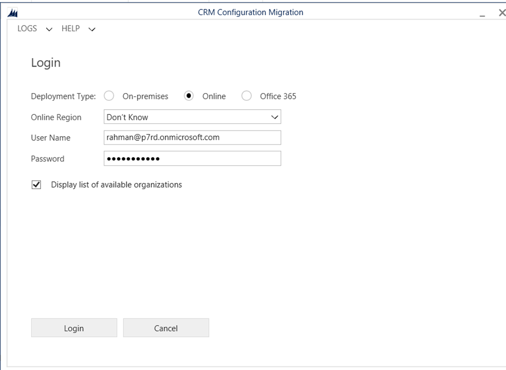This screenshot has width=506, height=370.
Task: Select Office 365 deployment type
Action: [247, 96]
